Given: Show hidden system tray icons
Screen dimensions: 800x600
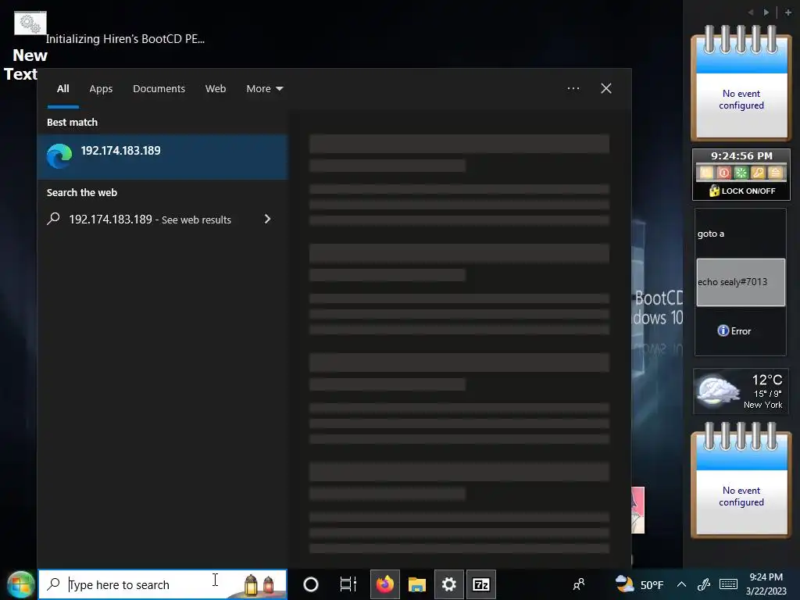Looking at the screenshot, I should 681,584.
